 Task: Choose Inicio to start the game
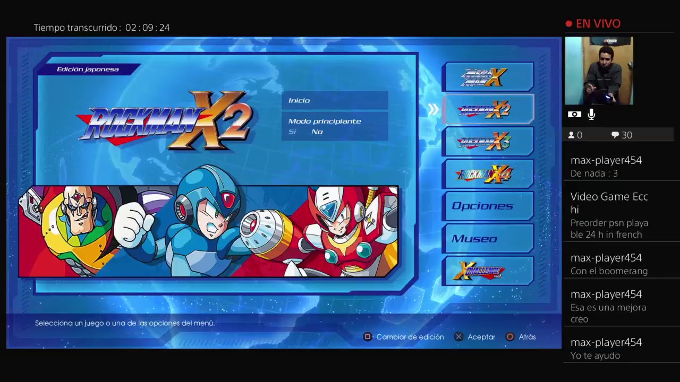click(335, 100)
